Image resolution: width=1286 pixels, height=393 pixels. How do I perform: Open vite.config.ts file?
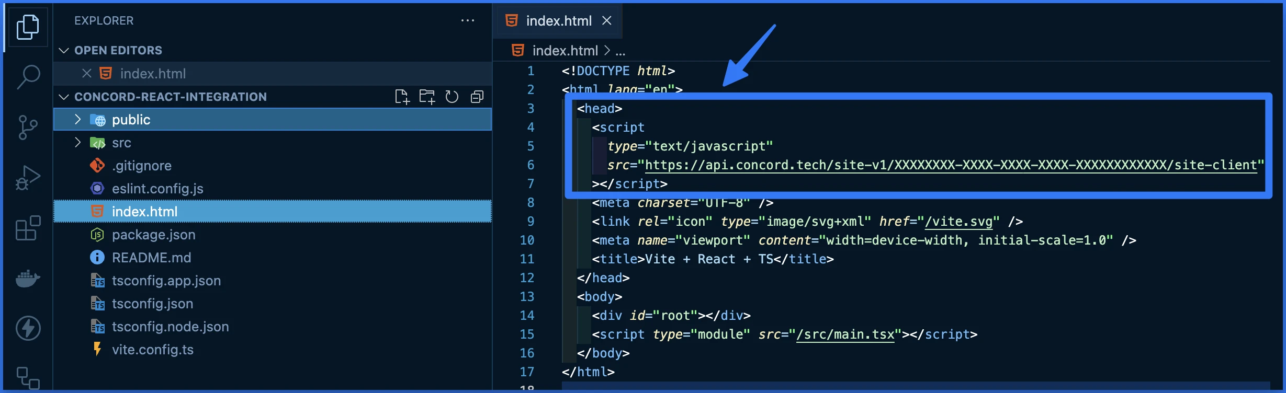273,350
